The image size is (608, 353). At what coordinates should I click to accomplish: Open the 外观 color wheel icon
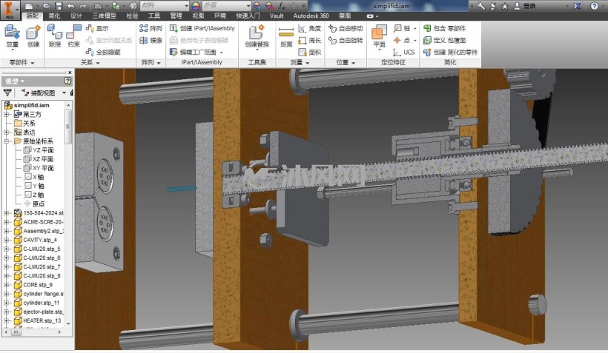tap(196, 6)
